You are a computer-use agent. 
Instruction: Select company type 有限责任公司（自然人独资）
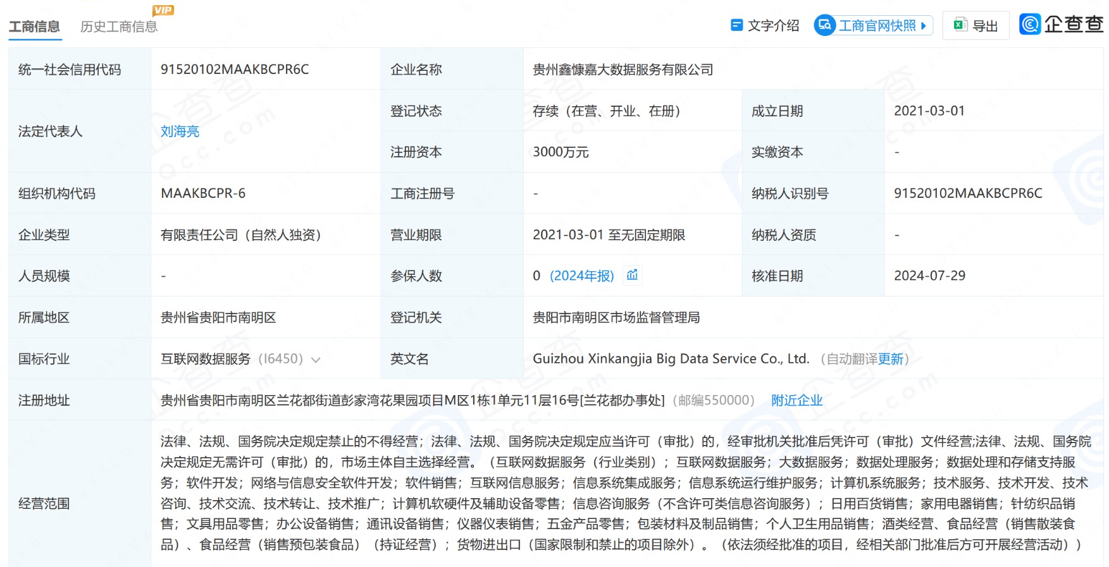(x=244, y=235)
